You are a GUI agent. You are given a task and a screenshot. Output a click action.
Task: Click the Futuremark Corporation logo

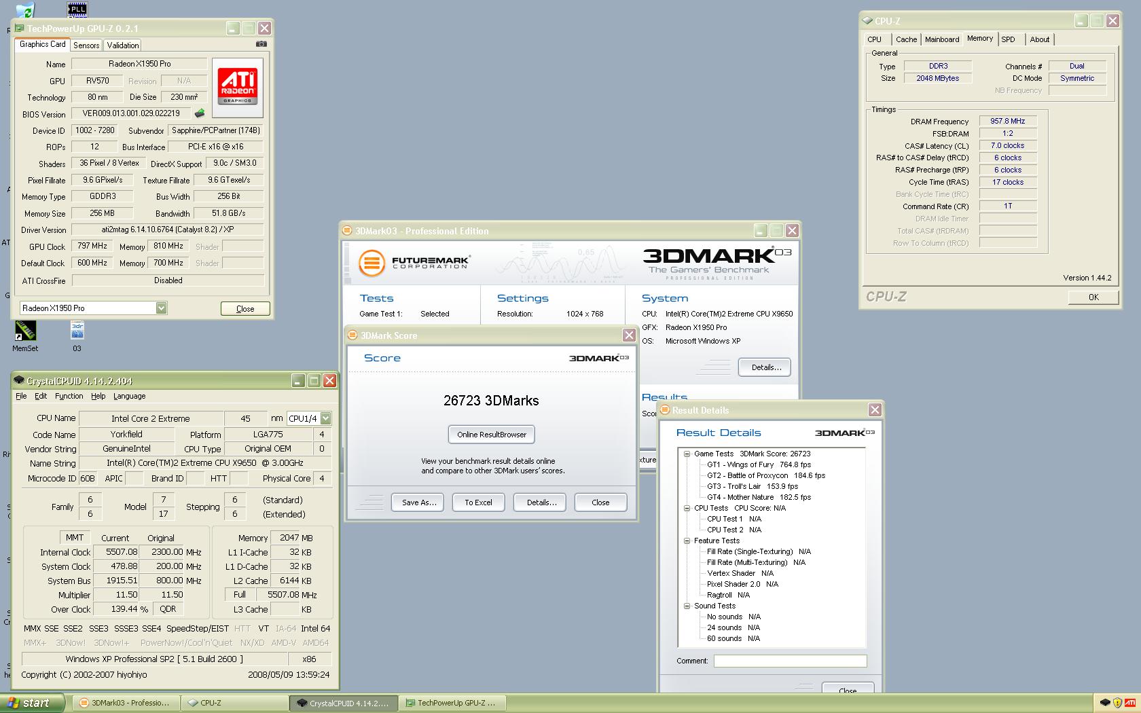(x=414, y=262)
